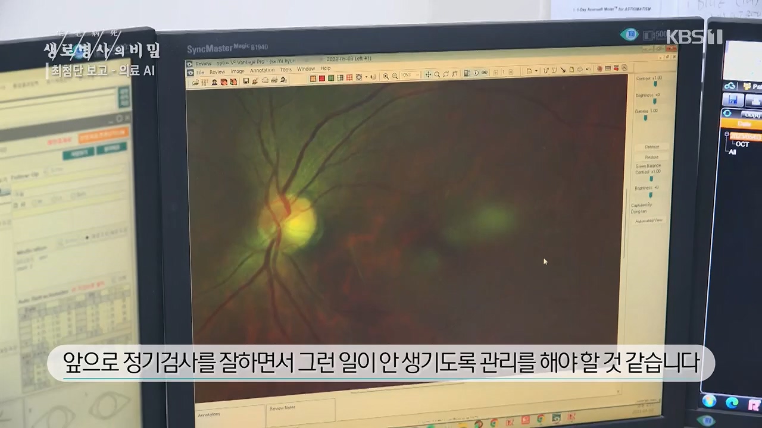Click the link icon in the toolbar

click(485, 73)
